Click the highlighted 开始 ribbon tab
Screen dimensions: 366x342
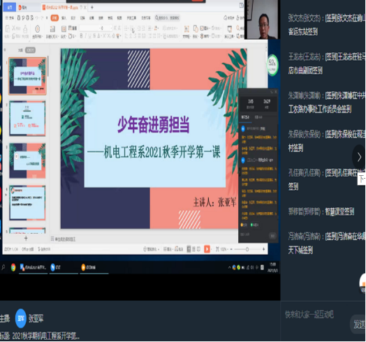(x=54, y=18)
